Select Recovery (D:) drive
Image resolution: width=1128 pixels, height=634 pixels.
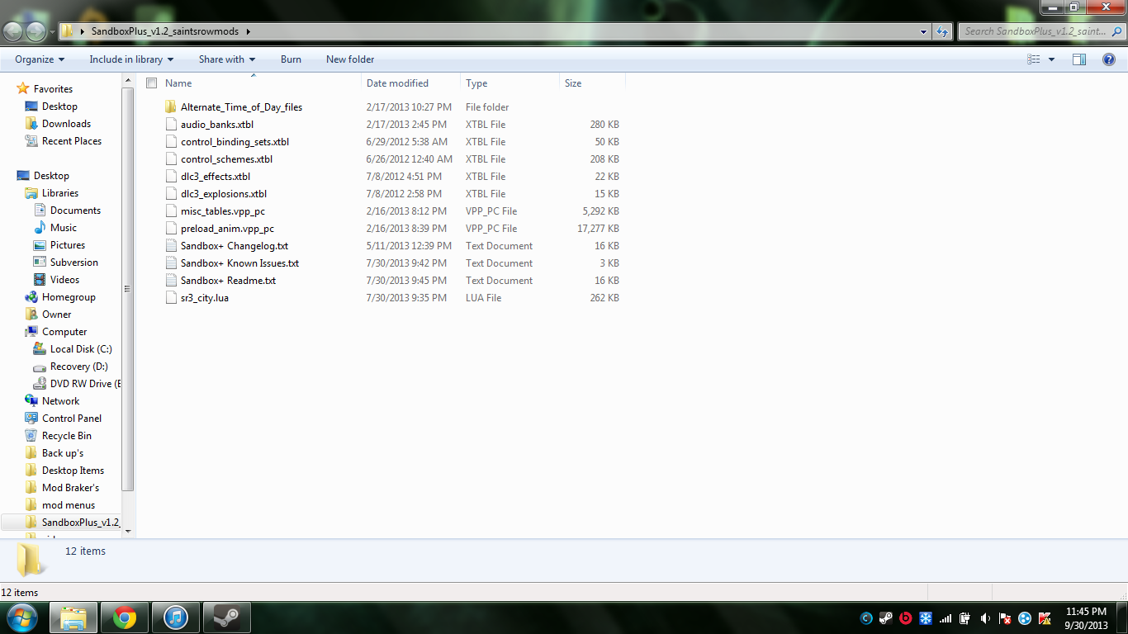coord(79,367)
